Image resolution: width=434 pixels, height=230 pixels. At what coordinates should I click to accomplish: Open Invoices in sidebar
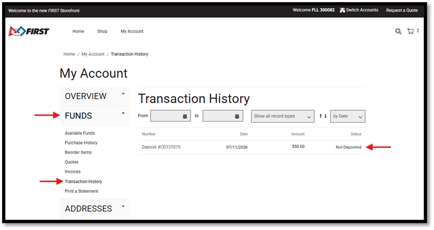[x=73, y=172]
